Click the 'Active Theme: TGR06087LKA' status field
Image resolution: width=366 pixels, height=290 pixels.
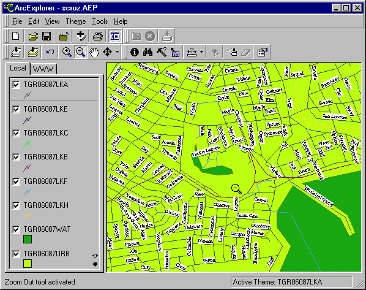point(291,282)
